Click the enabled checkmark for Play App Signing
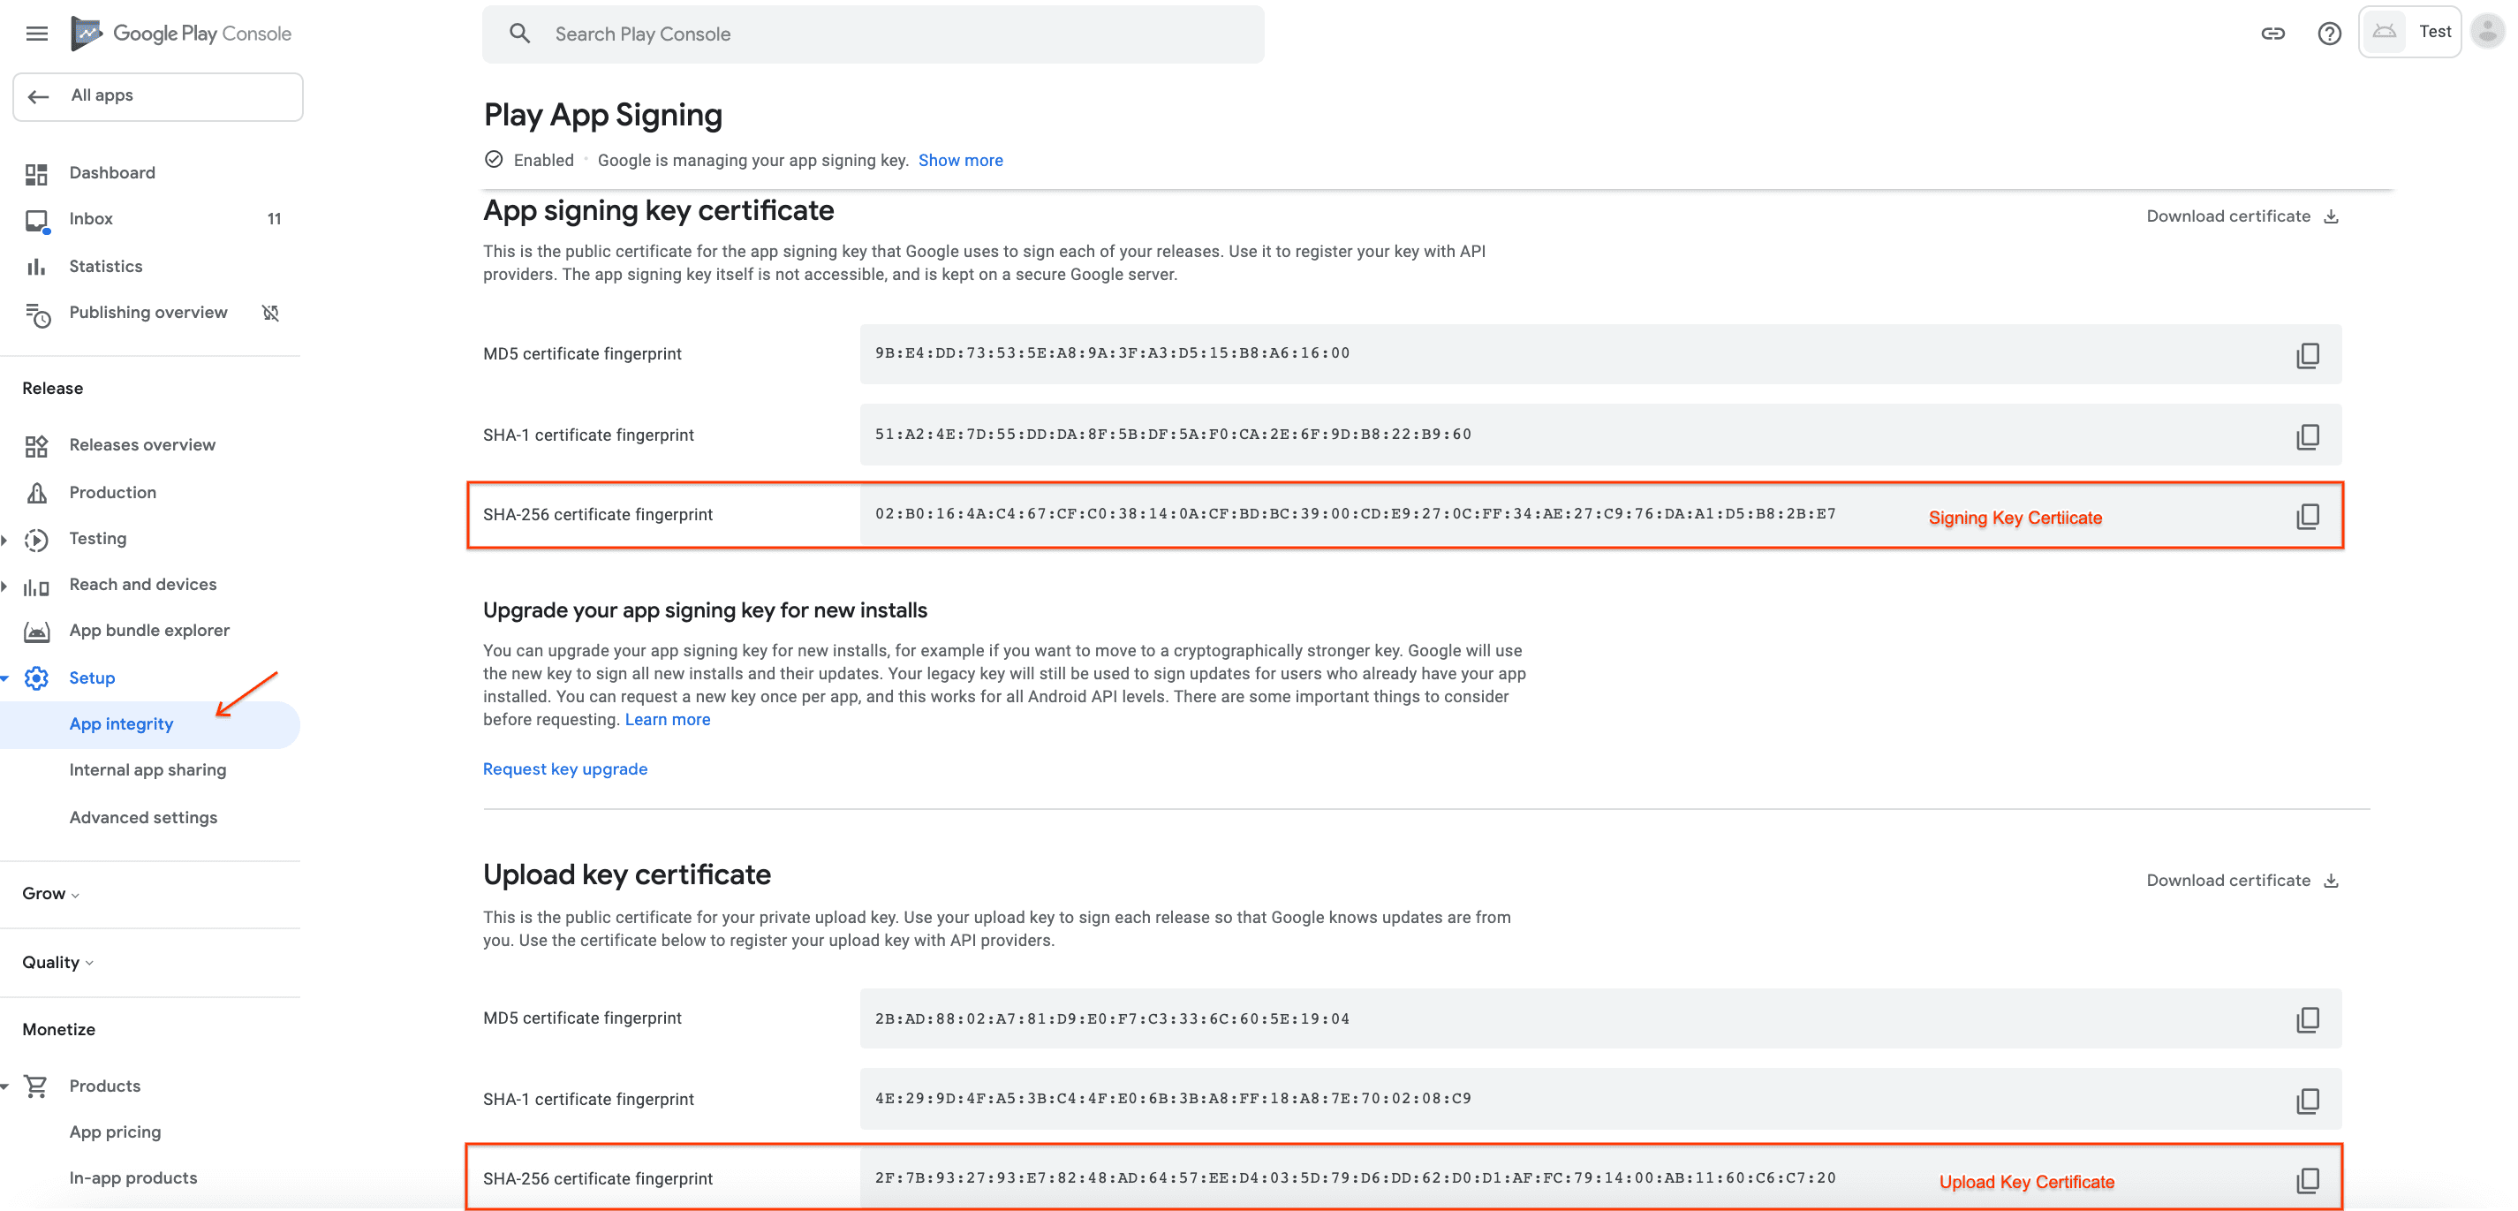Screen dimensions: 2518x1211 click(x=495, y=159)
